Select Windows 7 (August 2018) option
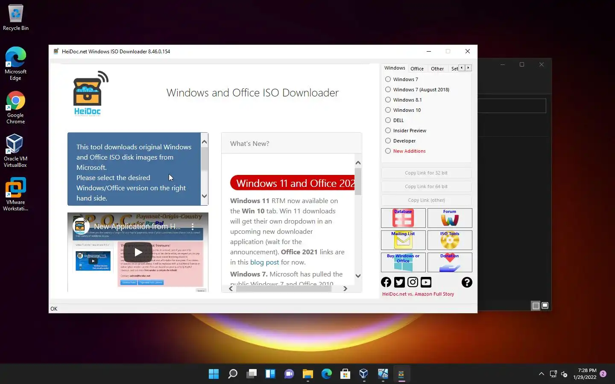 pos(388,90)
